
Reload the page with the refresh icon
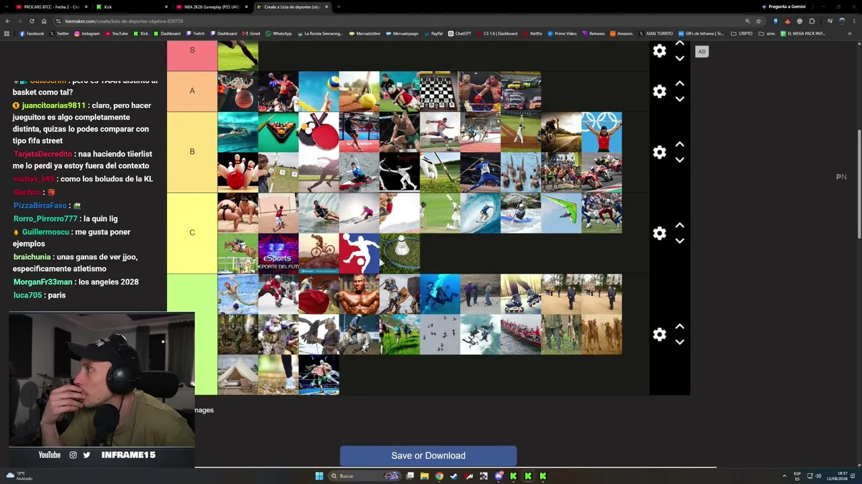(x=32, y=21)
